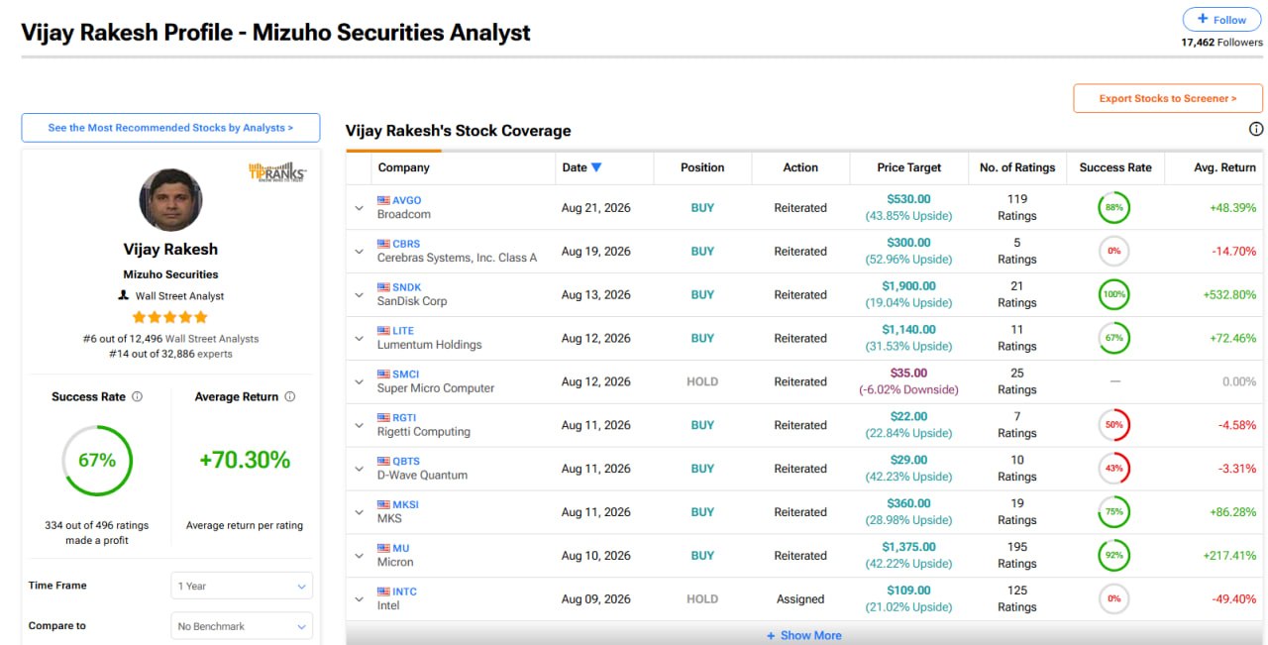Expand the QBTS D-Wave Quantum row

coord(360,470)
